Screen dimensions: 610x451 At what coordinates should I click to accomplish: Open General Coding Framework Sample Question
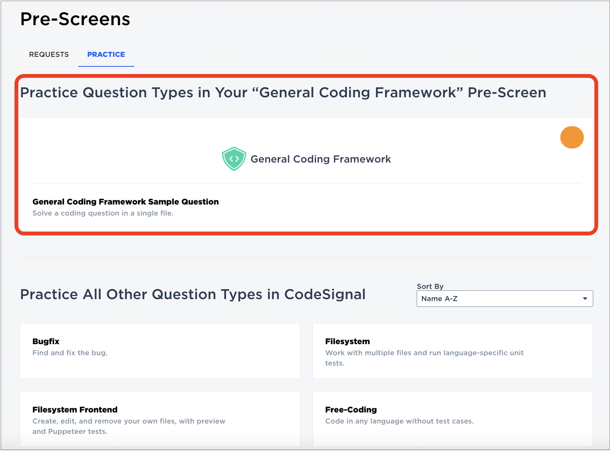[x=125, y=202]
